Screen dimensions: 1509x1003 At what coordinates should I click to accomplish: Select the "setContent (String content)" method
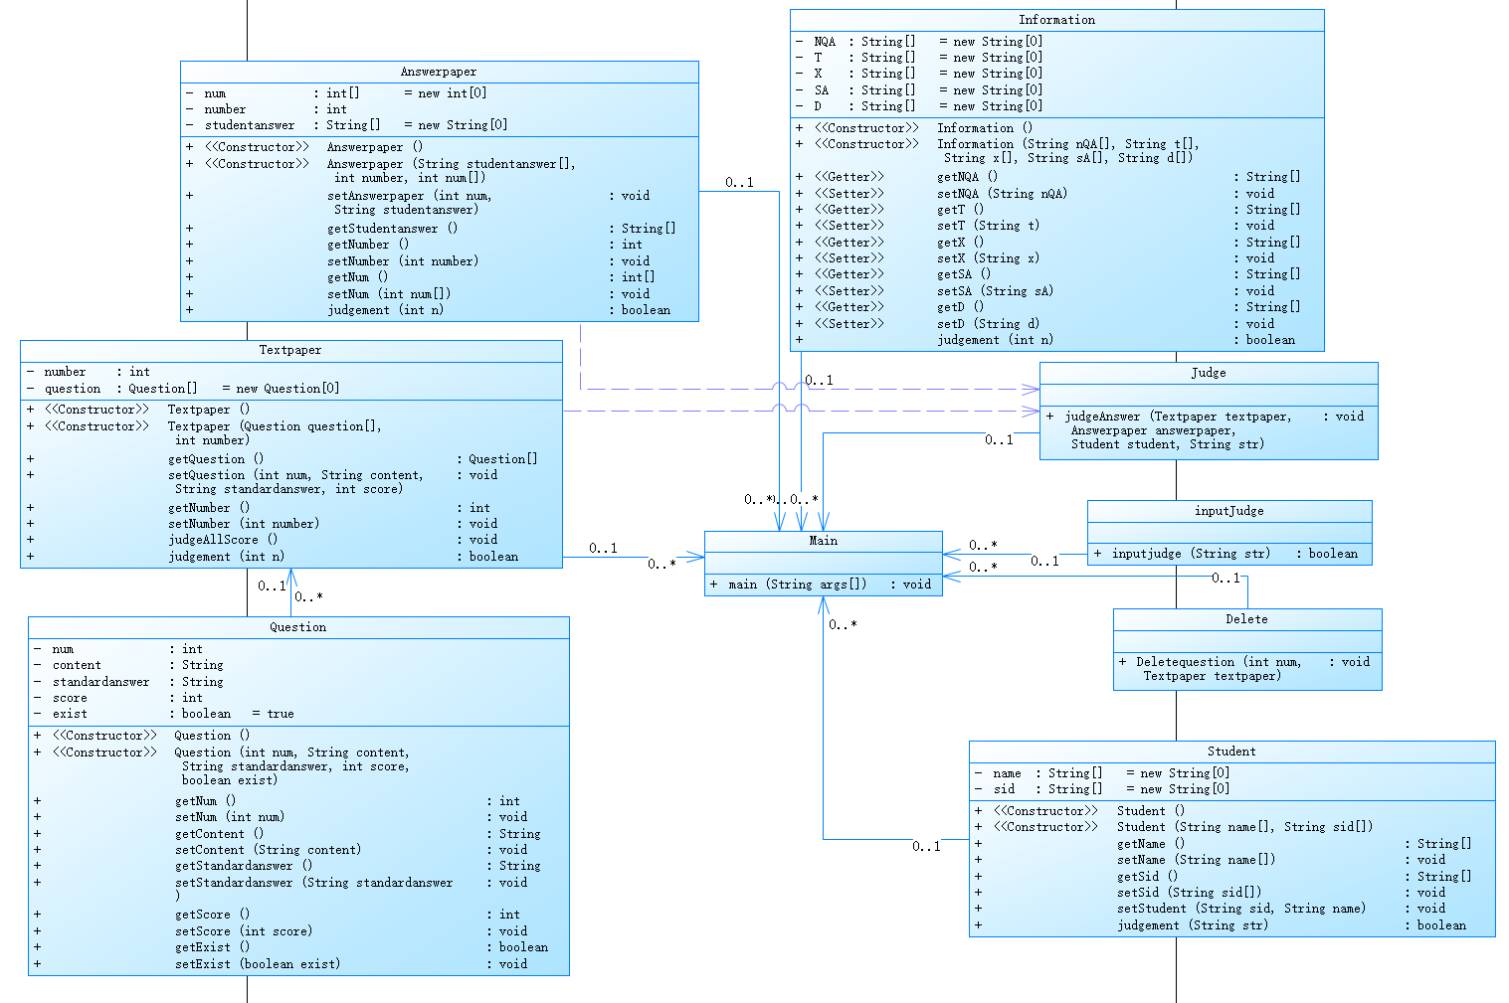(269, 850)
